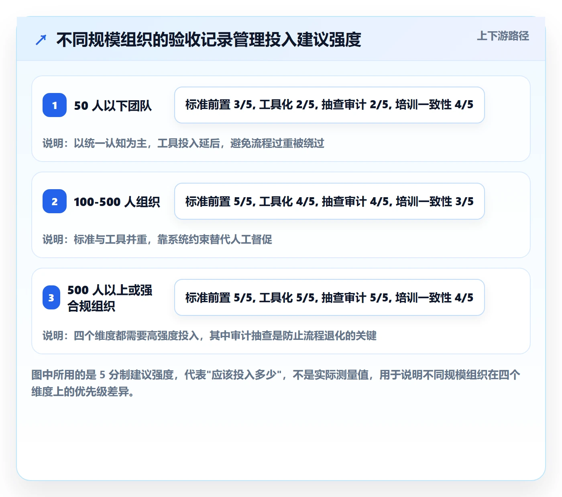Screen dimensions: 562x497
Task: Click the number 2 badge
Action: tap(55, 201)
